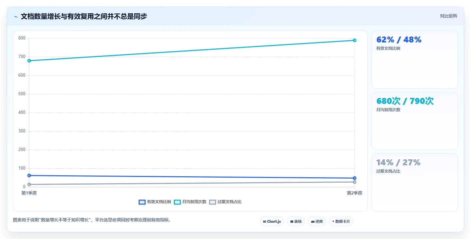Click the 有效文档比例 legend label
The height and width of the screenshot is (239, 471).
coord(159,202)
